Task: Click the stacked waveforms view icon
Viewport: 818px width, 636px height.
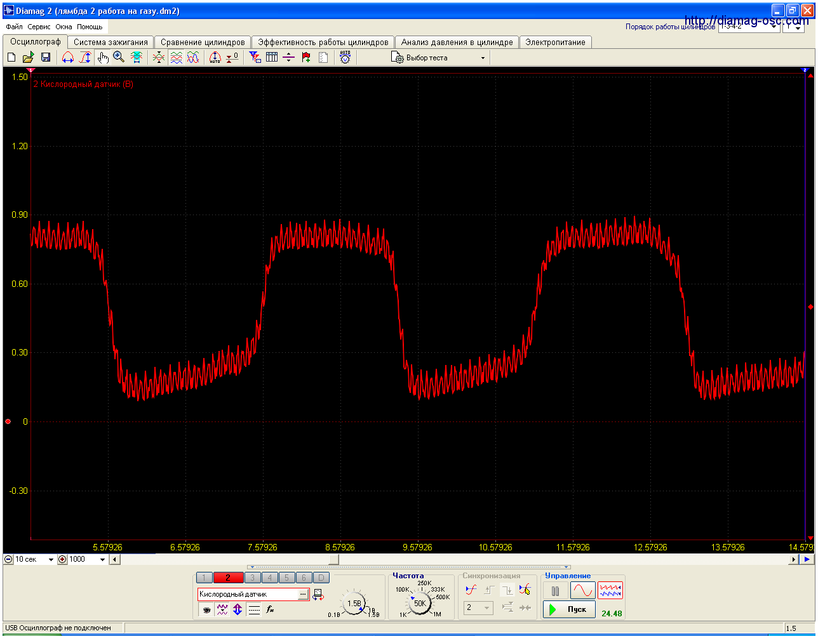Action: pyautogui.click(x=177, y=58)
